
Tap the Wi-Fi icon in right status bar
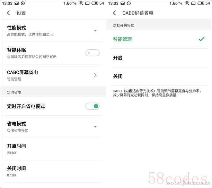pos(187,3)
